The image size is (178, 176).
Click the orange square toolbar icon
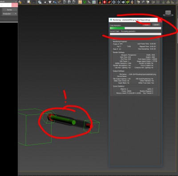pyautogui.click(x=80, y=2)
